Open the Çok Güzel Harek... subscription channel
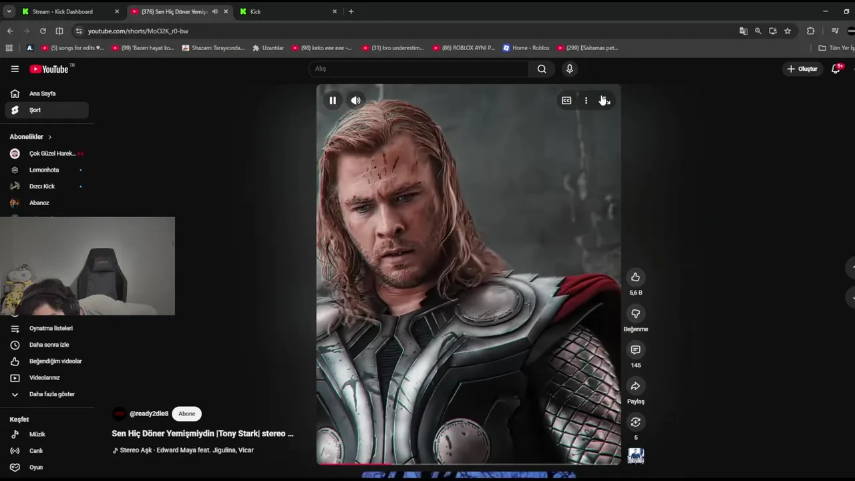This screenshot has height=481, width=855. [x=47, y=154]
